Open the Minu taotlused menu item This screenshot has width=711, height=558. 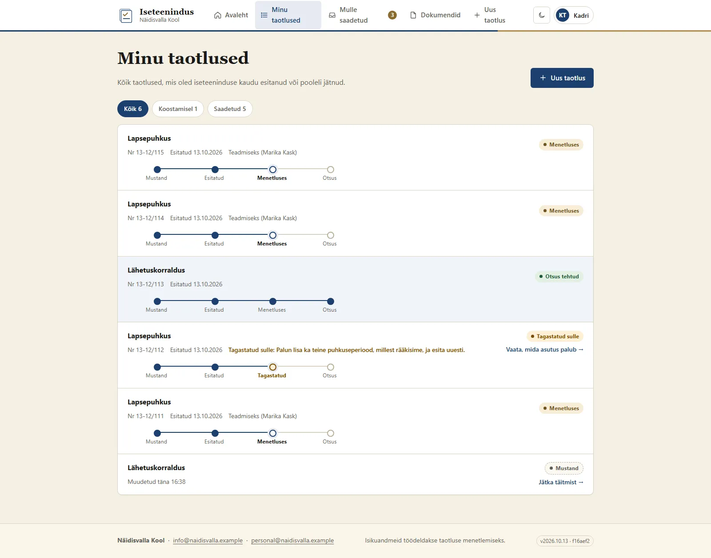(288, 15)
